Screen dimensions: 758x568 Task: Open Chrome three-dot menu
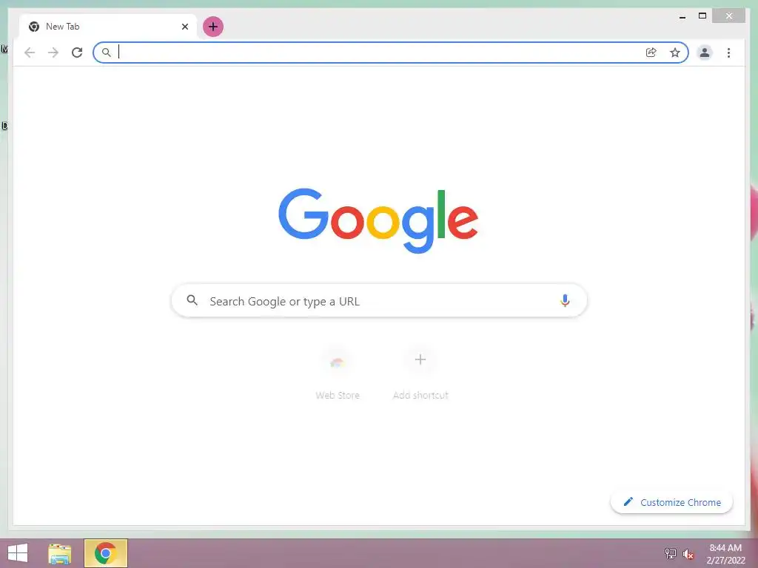728,53
